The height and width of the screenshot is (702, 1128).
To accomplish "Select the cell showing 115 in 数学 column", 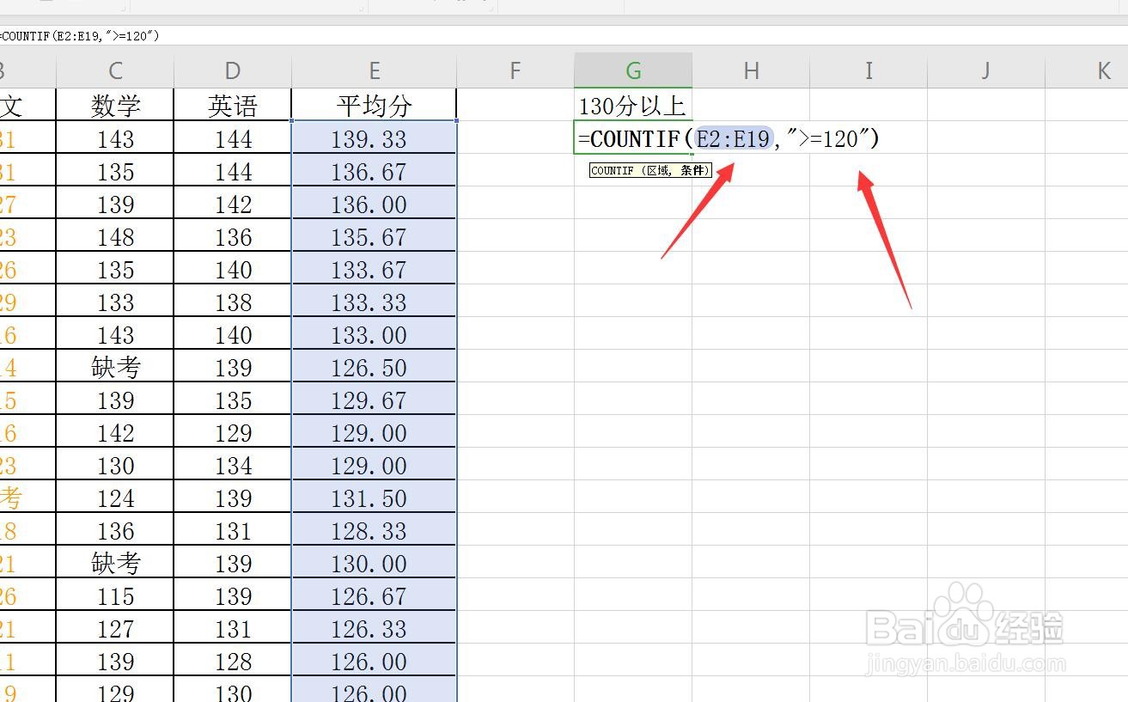I will point(115,595).
